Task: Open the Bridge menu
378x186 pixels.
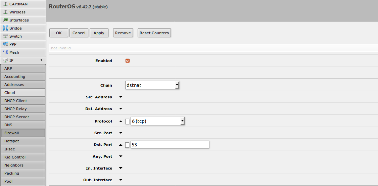Action: click(x=23, y=28)
